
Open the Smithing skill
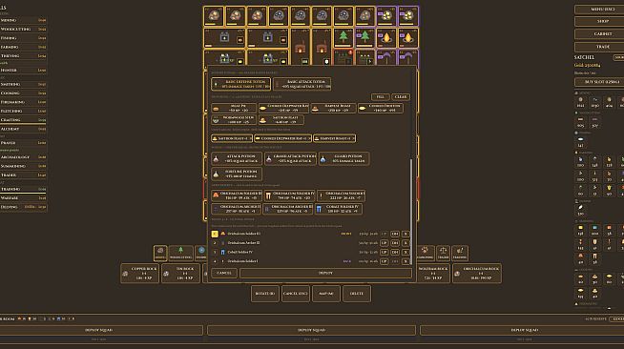[x=23, y=84]
